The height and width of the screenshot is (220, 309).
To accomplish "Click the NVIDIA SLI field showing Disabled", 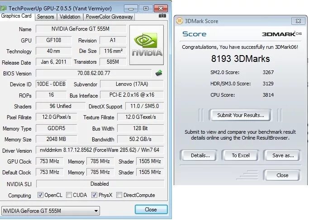I will pos(100,184).
